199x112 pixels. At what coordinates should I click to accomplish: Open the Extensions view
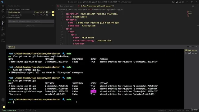(3, 35)
